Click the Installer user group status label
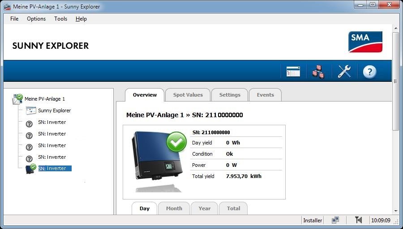Image resolution: width=403 pixels, height=229 pixels. 313,221
